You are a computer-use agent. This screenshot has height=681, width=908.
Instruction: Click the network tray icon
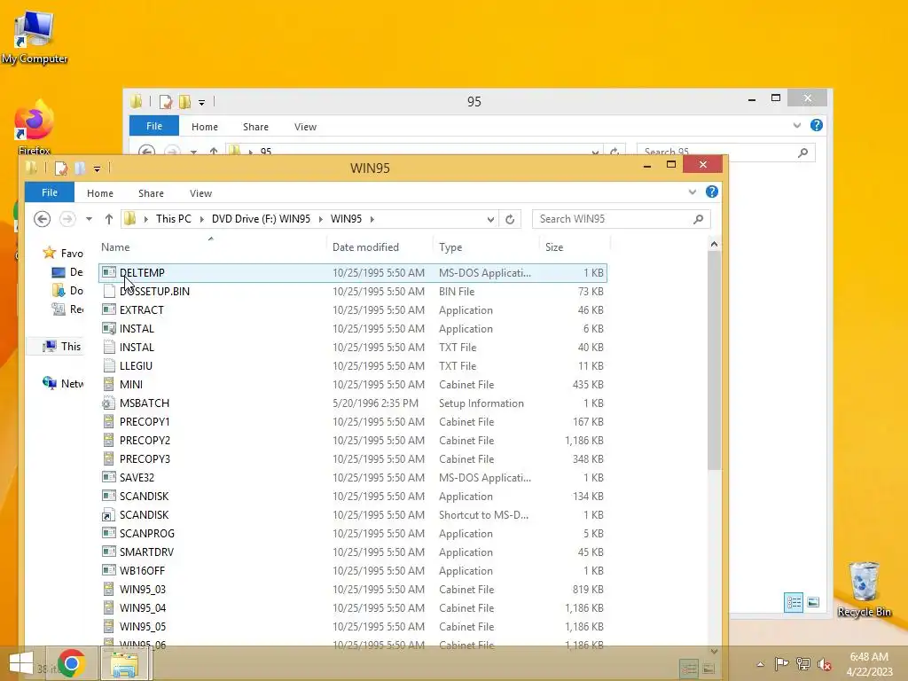[802, 664]
